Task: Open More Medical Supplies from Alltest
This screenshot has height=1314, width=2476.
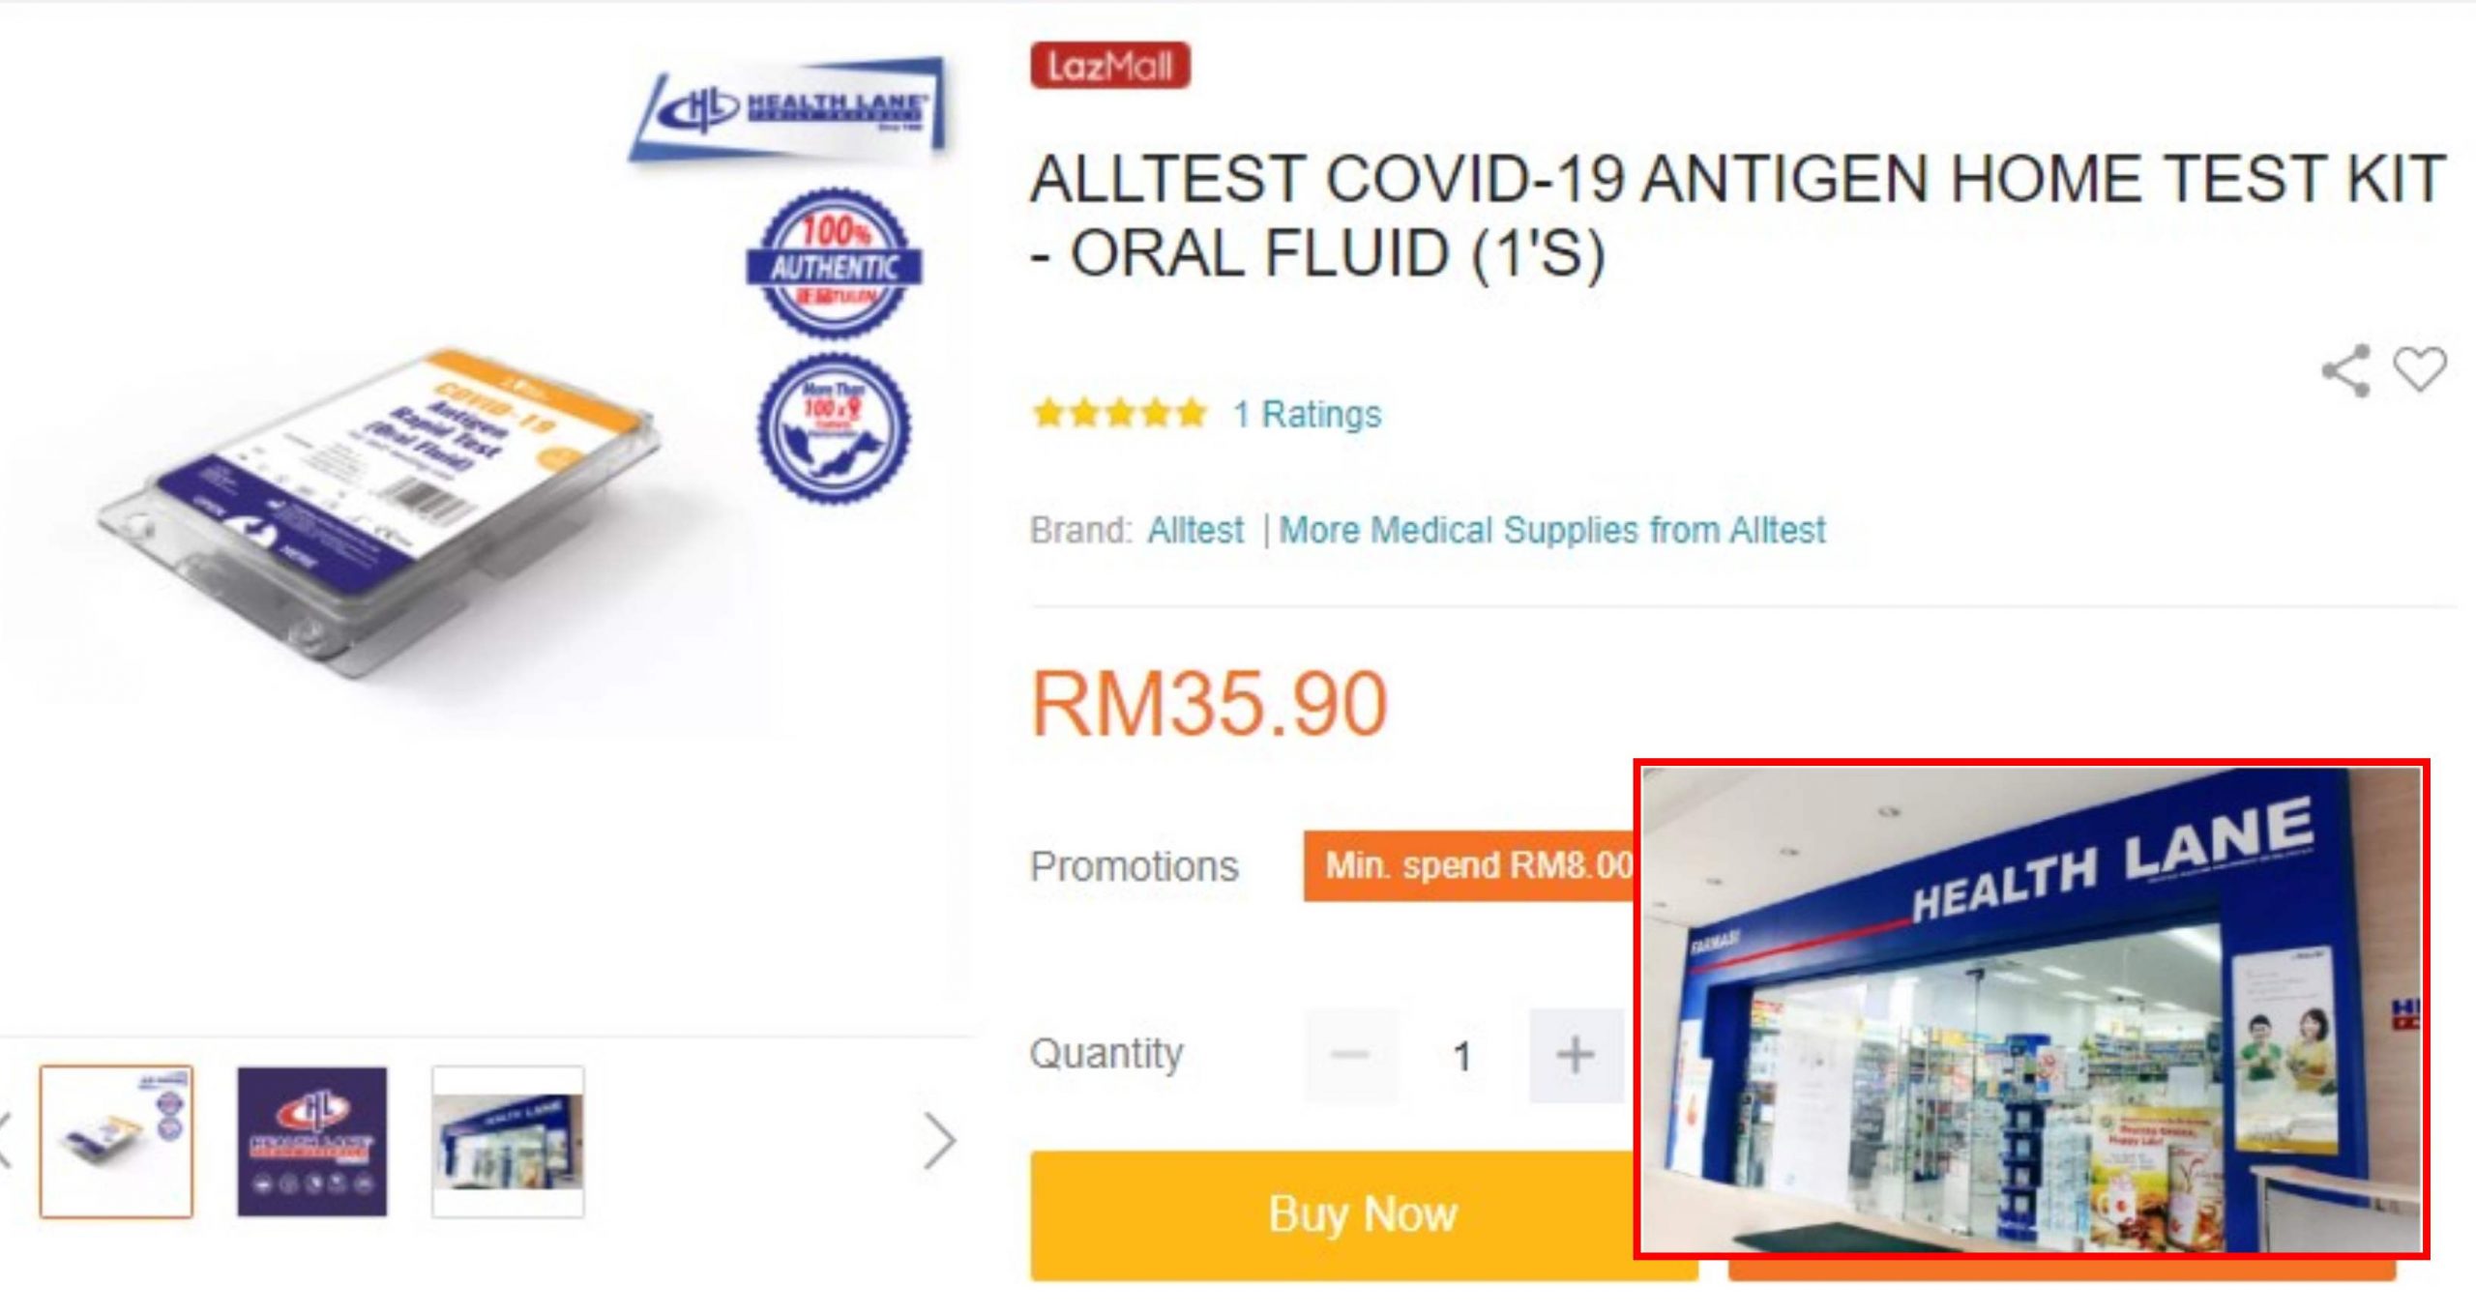Action: point(1552,530)
